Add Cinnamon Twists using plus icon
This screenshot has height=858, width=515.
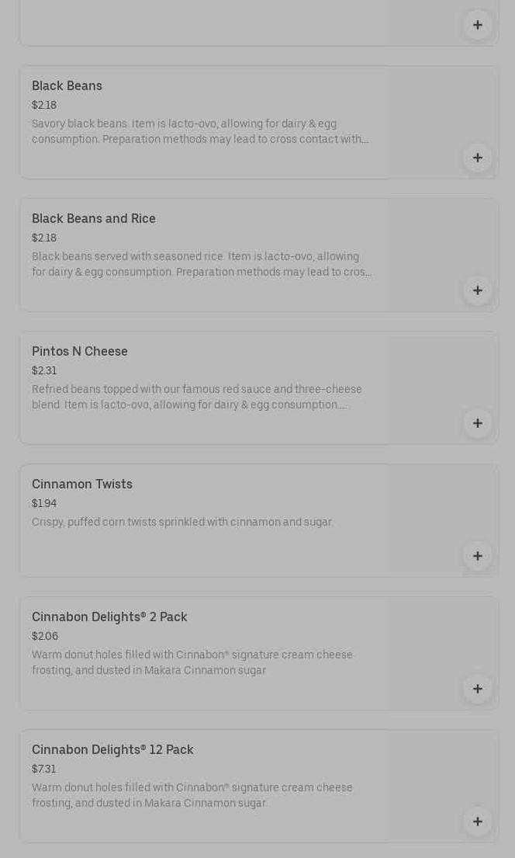477,556
